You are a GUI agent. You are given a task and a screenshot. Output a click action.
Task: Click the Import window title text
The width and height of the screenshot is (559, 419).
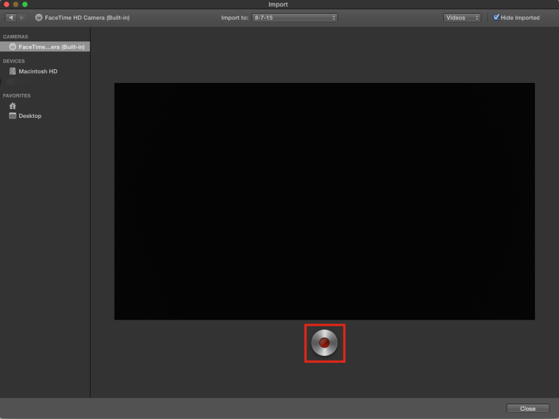pyautogui.click(x=278, y=4)
